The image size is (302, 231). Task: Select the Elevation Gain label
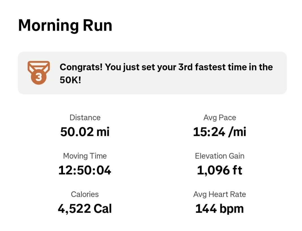point(220,156)
